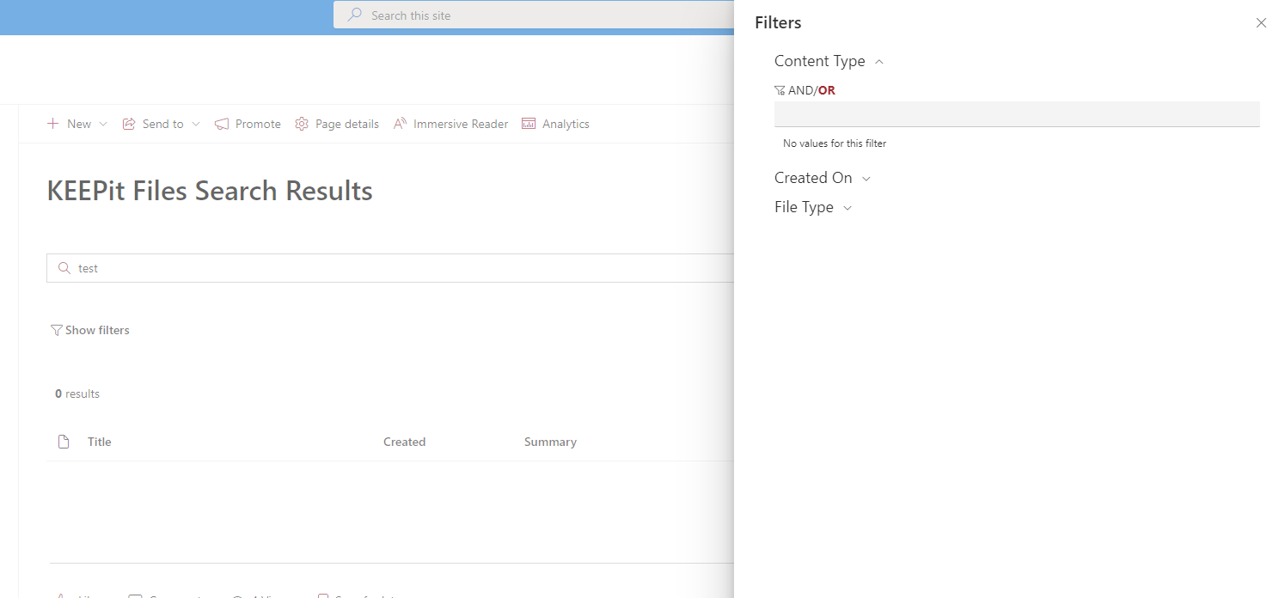Collapse the Content Type filter section
The image size is (1273, 598).
point(878,61)
